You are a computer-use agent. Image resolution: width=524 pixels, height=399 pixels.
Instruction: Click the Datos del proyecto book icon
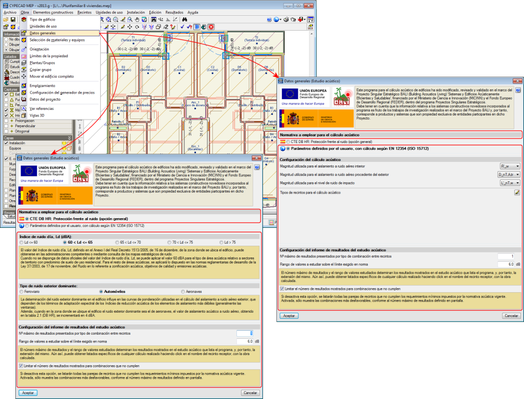pyautogui.click(x=24, y=99)
